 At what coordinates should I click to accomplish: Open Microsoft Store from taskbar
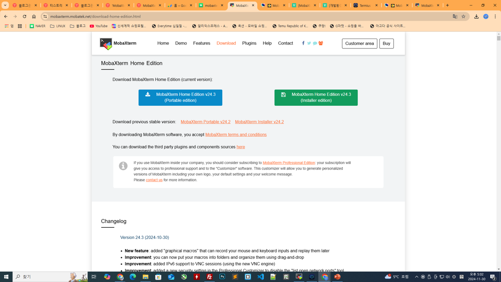click(158, 277)
